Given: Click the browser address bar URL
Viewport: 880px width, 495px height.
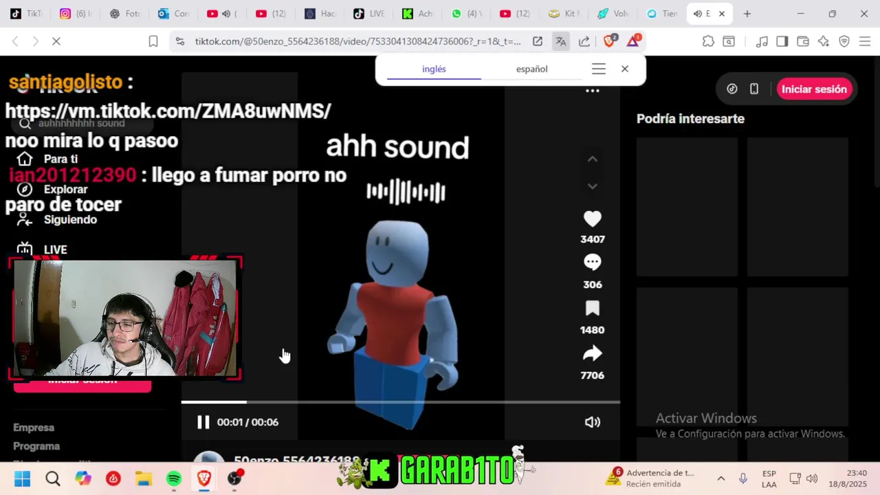Looking at the screenshot, I should tap(357, 41).
